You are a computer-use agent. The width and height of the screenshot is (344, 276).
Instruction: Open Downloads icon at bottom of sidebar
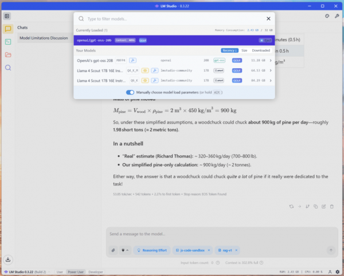click(x=8, y=259)
